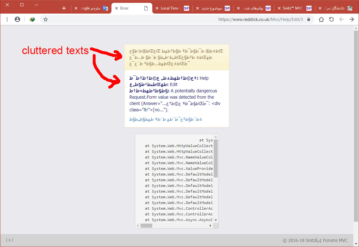Click the blue link below error message
This screenshot has height=247, width=359.
166,120
